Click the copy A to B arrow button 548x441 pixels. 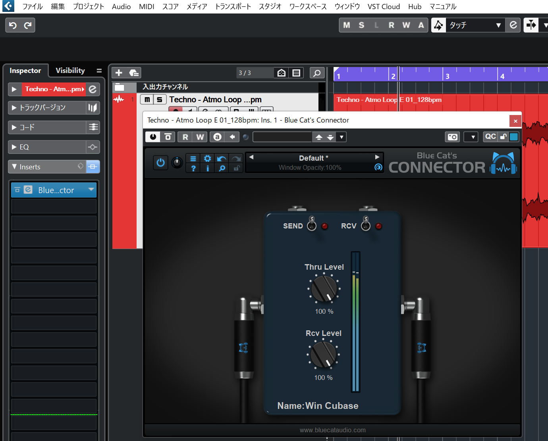point(232,137)
